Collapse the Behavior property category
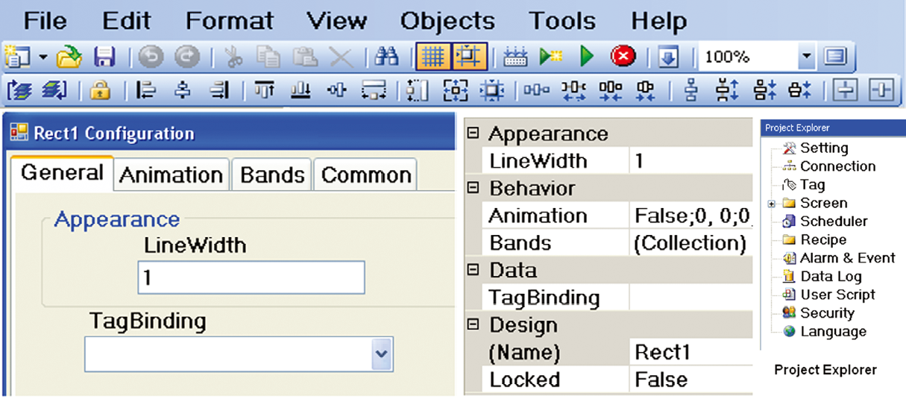 pos(472,189)
